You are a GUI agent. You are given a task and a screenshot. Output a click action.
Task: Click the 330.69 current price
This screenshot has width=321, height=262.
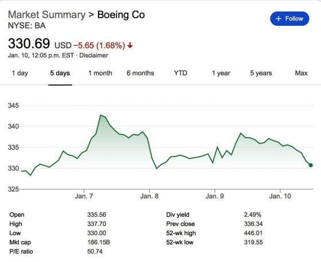29,44
